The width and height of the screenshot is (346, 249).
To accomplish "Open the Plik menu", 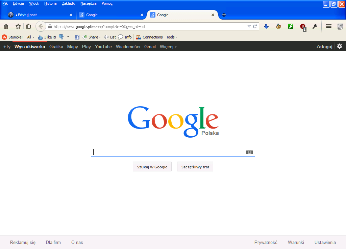I will tap(5, 3).
